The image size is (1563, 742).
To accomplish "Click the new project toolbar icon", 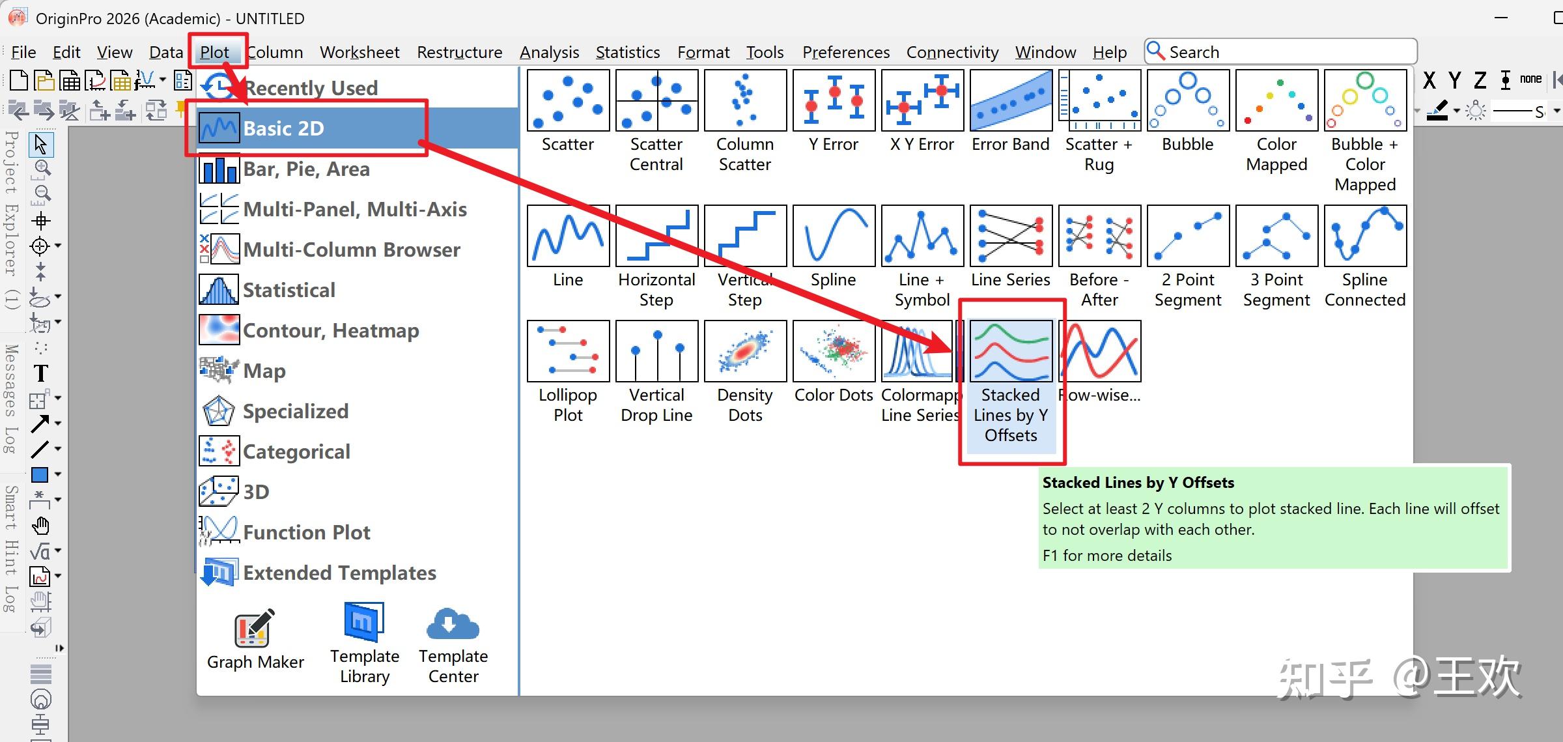I will coord(19,80).
